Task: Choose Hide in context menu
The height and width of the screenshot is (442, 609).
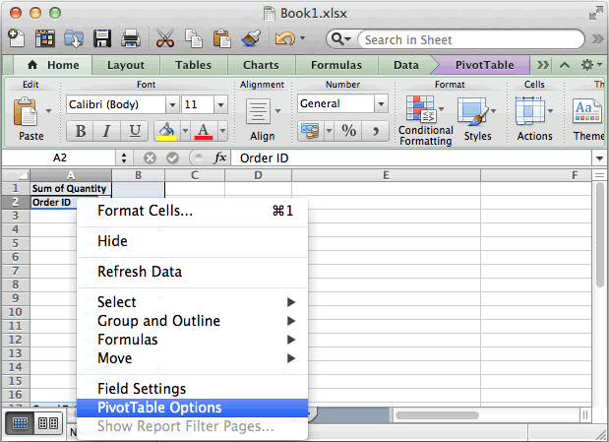Action: pyautogui.click(x=193, y=241)
